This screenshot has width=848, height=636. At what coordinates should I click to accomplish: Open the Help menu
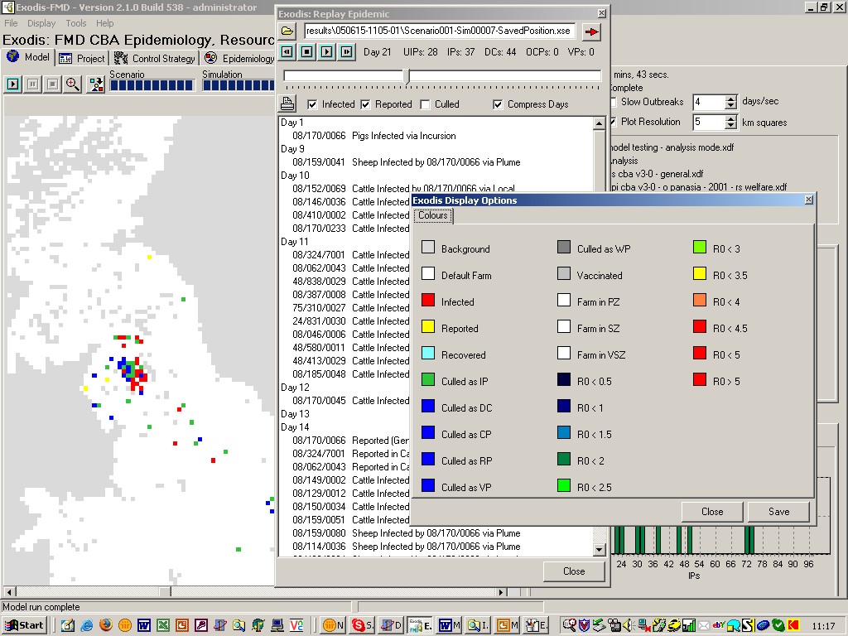pos(105,23)
